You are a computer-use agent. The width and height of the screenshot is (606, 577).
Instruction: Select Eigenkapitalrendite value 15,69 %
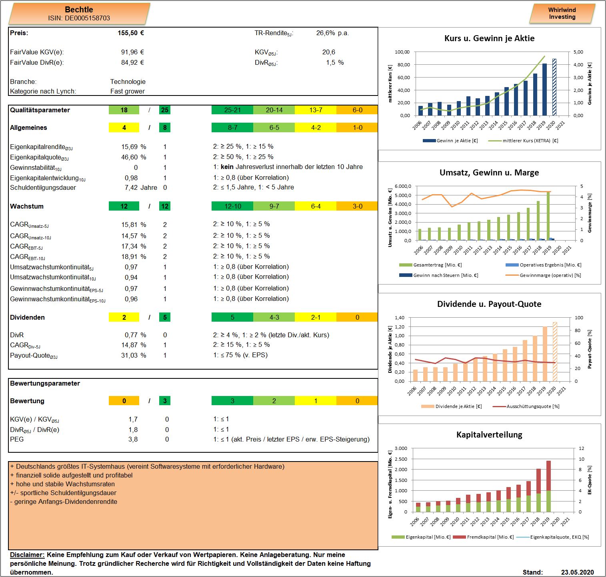coord(134,147)
